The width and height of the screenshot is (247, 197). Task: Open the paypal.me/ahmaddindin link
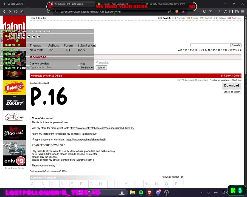pos(86,140)
